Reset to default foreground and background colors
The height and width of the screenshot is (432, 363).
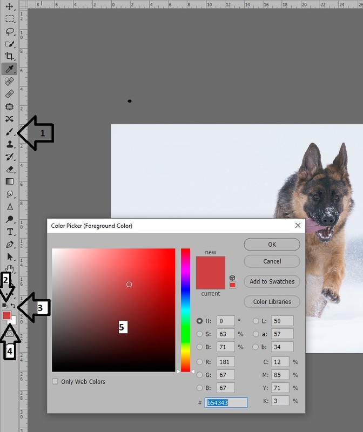click(5, 306)
